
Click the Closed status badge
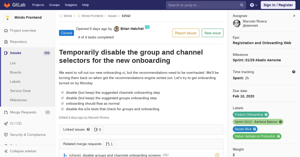(66, 33)
